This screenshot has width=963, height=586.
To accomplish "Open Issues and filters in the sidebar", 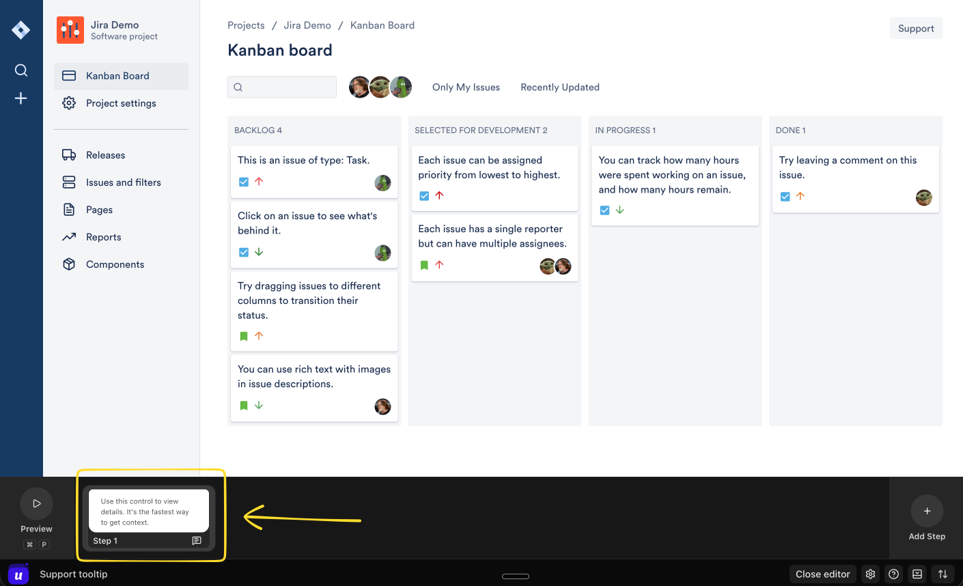I will [121, 182].
